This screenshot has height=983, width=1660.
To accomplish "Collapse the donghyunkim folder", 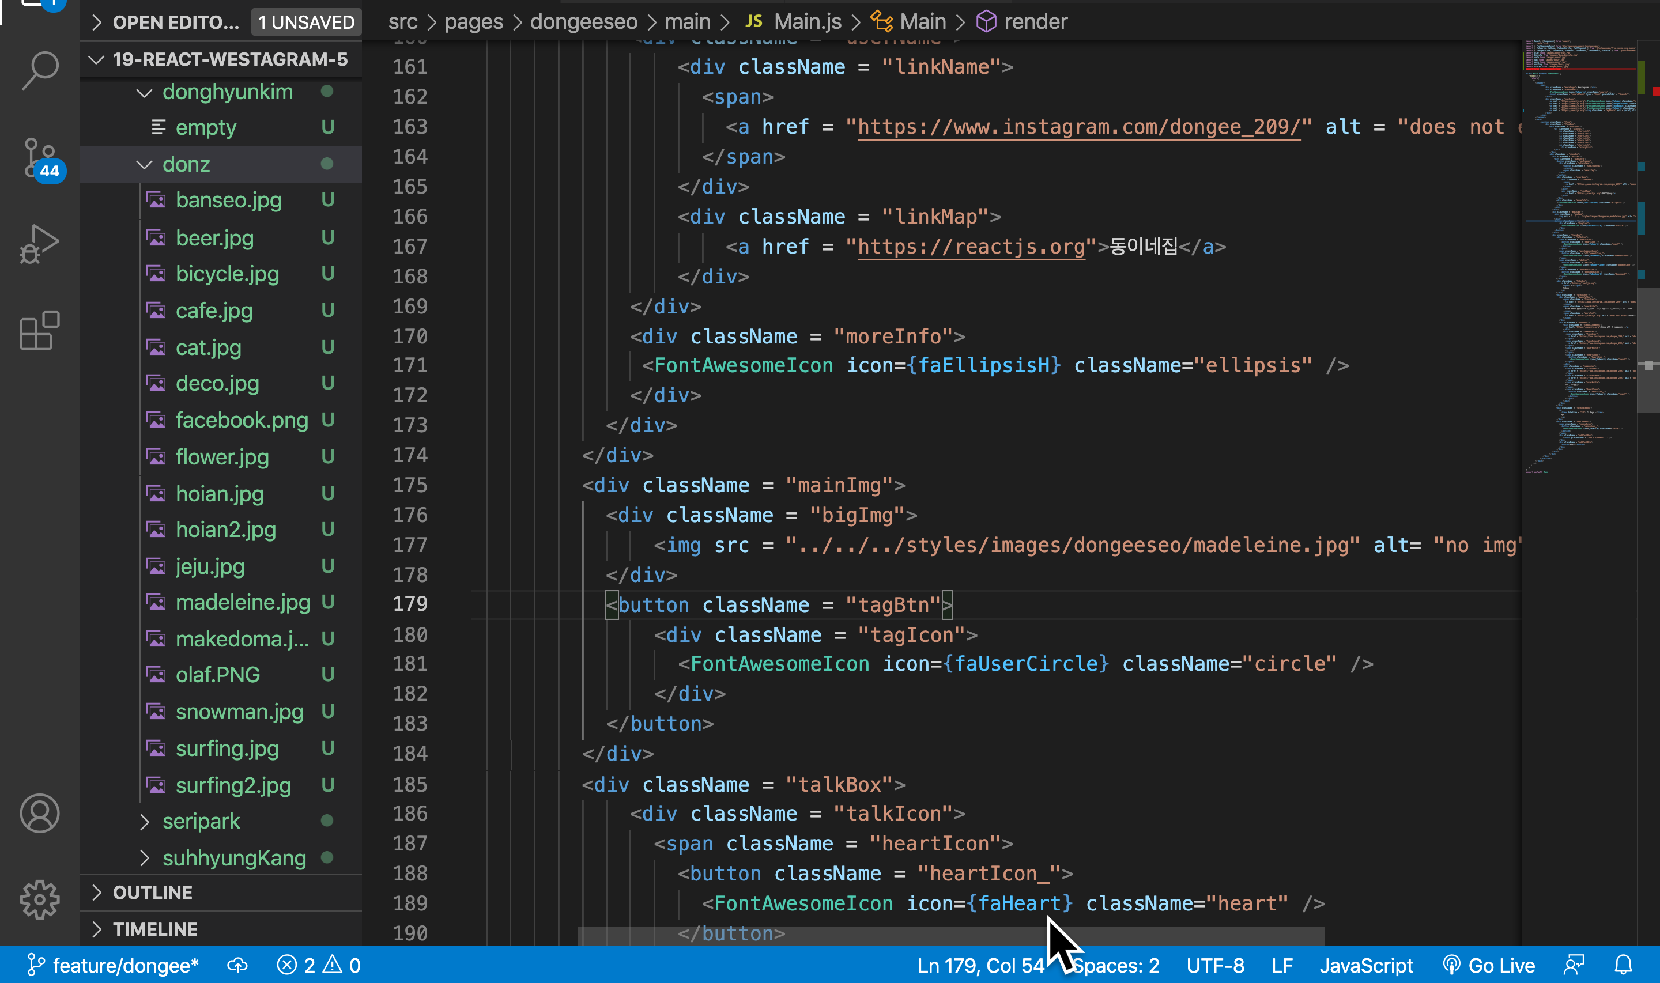I will [x=221, y=92].
